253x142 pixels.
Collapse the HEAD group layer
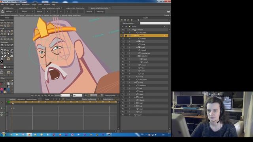[135, 35]
